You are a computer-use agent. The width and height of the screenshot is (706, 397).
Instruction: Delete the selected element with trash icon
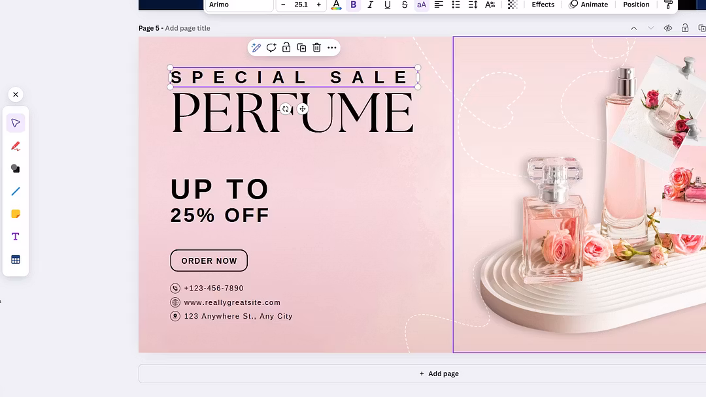tap(316, 48)
